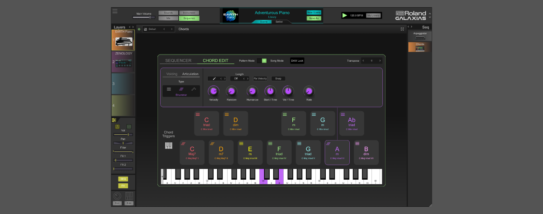
Task: Open the hamburger menu icon
Action: pyautogui.click(x=115, y=11)
